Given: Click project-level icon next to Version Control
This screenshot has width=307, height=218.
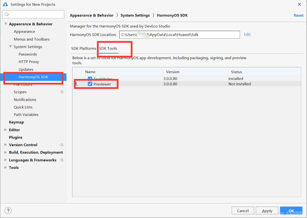Looking at the screenshot, I should tap(62, 145).
